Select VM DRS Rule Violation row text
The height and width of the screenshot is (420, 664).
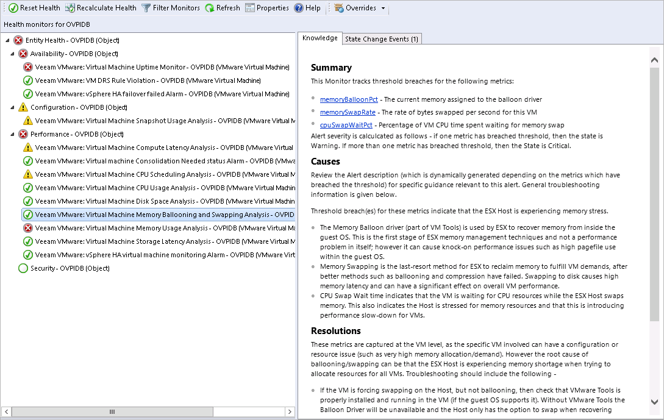tap(148, 80)
